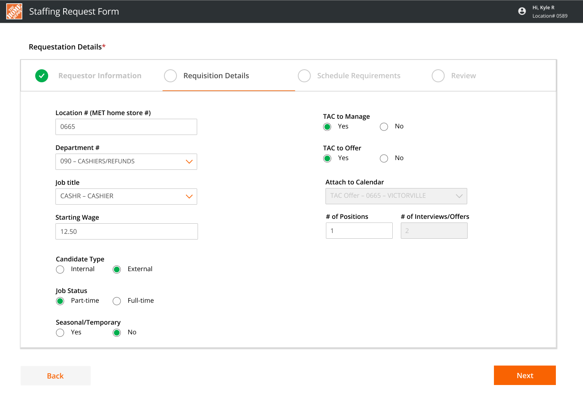Click the orange Next button
This screenshot has height=415, width=583.
525,375
